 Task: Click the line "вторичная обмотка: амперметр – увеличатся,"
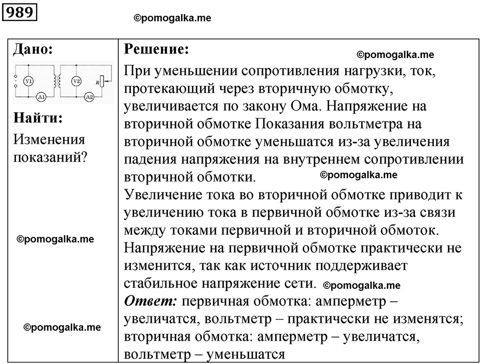[272, 337]
